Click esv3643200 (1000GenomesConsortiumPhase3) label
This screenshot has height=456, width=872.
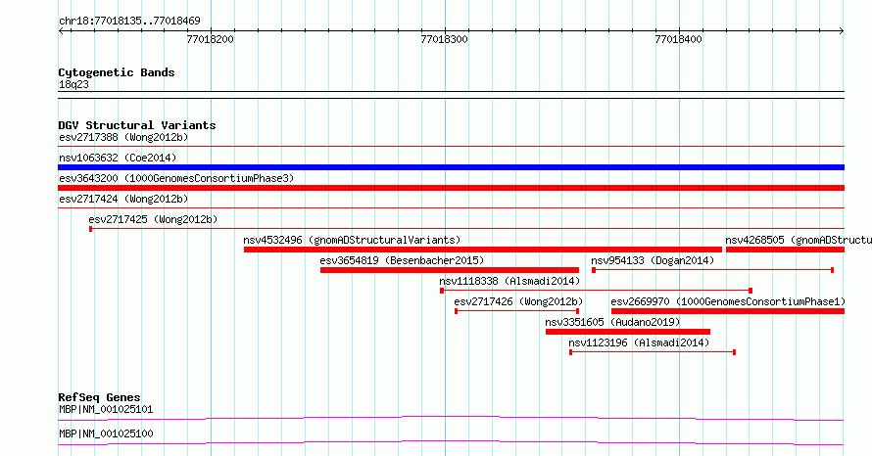pos(176,178)
